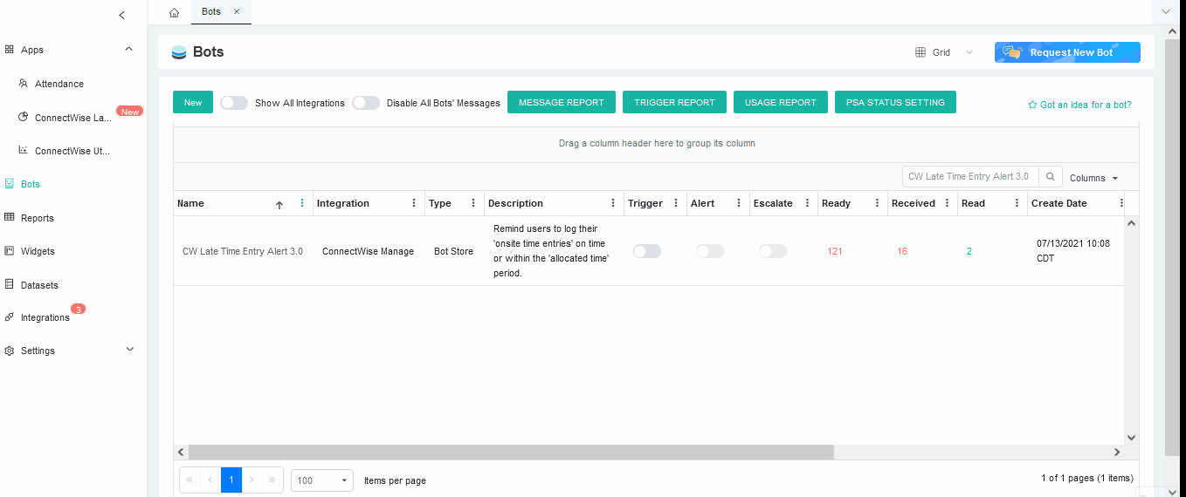This screenshot has height=497, width=1186.
Task: Enable Trigger toggle for CW Late Time Entry
Action: 647,251
